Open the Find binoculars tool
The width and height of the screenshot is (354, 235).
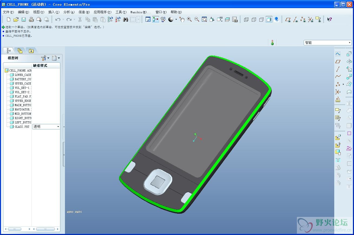[x=126, y=19]
